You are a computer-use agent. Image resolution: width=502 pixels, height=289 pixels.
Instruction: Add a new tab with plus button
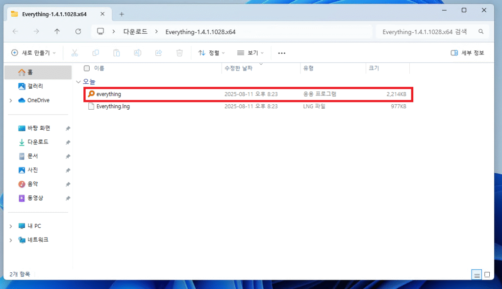tap(122, 14)
